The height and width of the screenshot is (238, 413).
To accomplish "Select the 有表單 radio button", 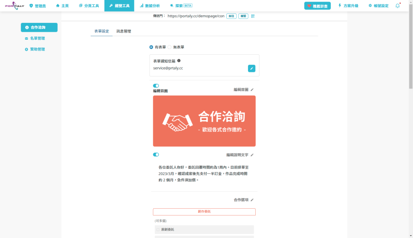I will 151,47.
